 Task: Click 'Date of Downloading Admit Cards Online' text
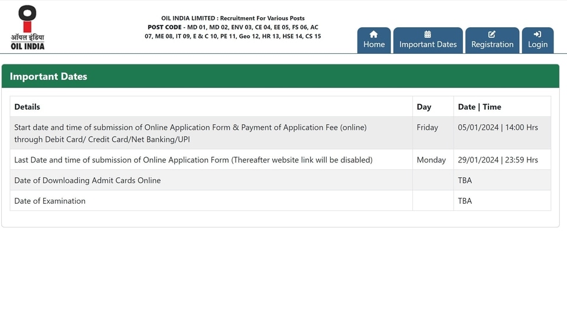(87, 180)
